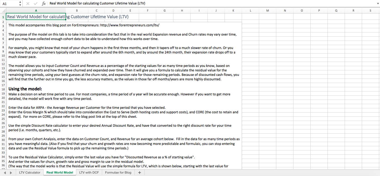This screenshot has height=176, width=380.
Task: Click the 'To use the Residual Value Calculator' line
Action: coord(102,157)
